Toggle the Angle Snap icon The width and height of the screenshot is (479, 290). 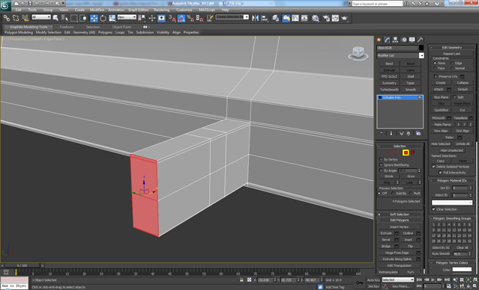coord(181,18)
